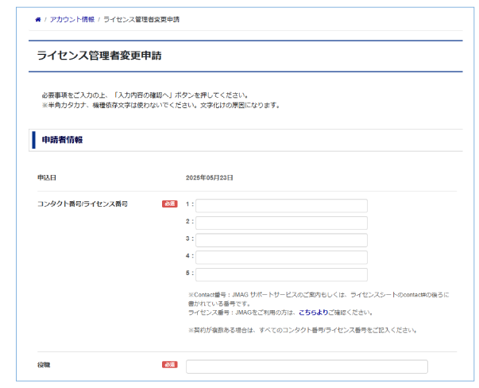This screenshot has width=479, height=388.
Task: Focus contact number input field 4
Action: [x=281, y=258]
